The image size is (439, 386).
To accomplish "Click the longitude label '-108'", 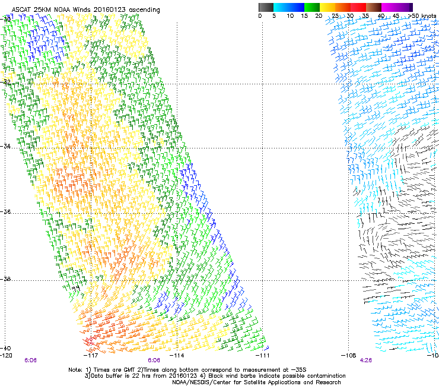I will 349,356.
